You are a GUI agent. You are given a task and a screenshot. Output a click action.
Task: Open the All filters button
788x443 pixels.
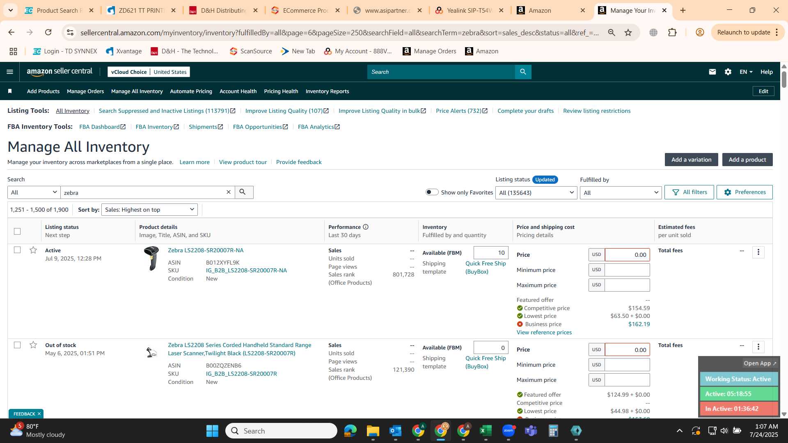[689, 192]
